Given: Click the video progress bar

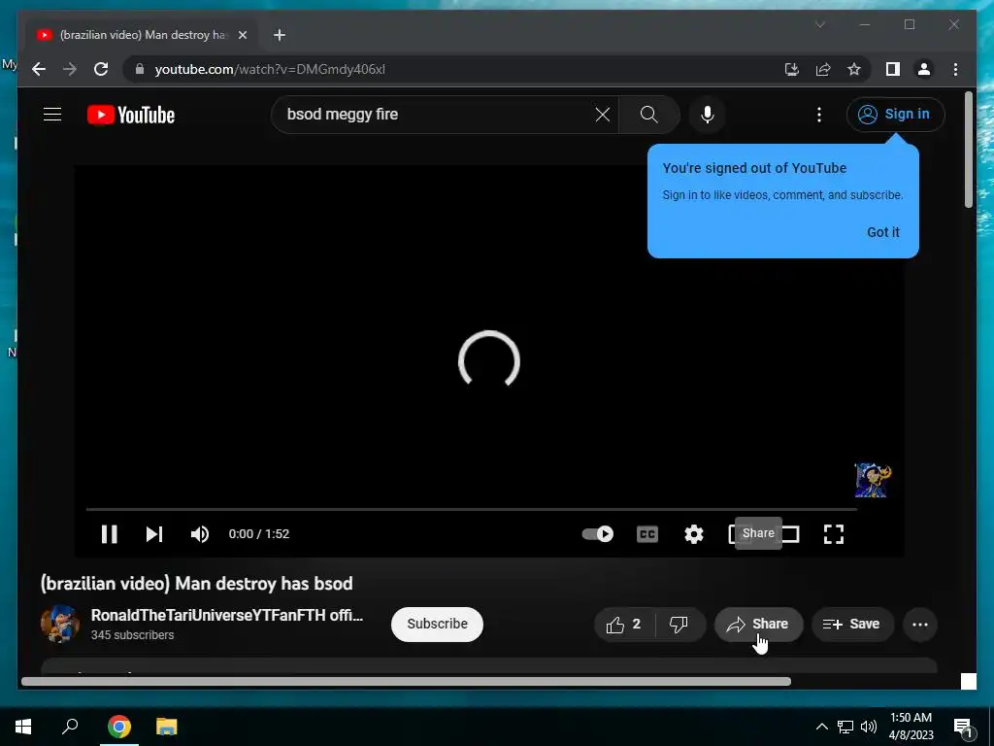Looking at the screenshot, I should coord(472,509).
